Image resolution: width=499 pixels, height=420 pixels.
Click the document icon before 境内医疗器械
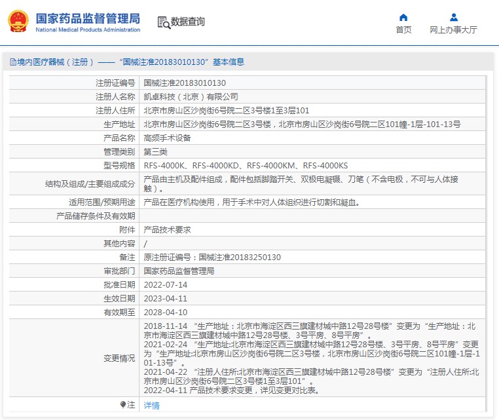(x=12, y=62)
